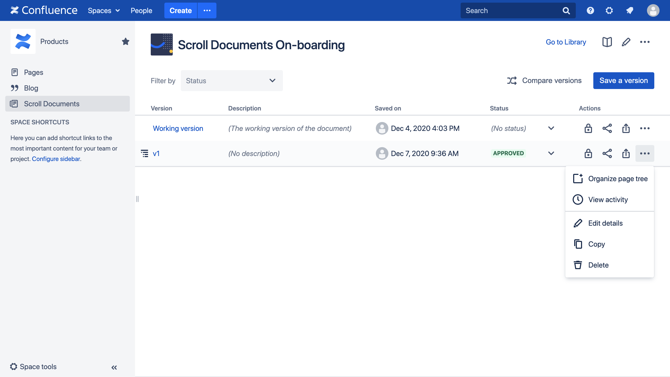670x377 pixels.
Task: Toggle the star favorite for Products space
Action: (x=125, y=41)
